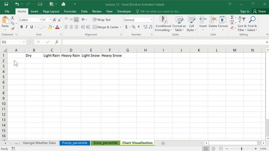Switch to the Data ribbon tab

(84, 11)
